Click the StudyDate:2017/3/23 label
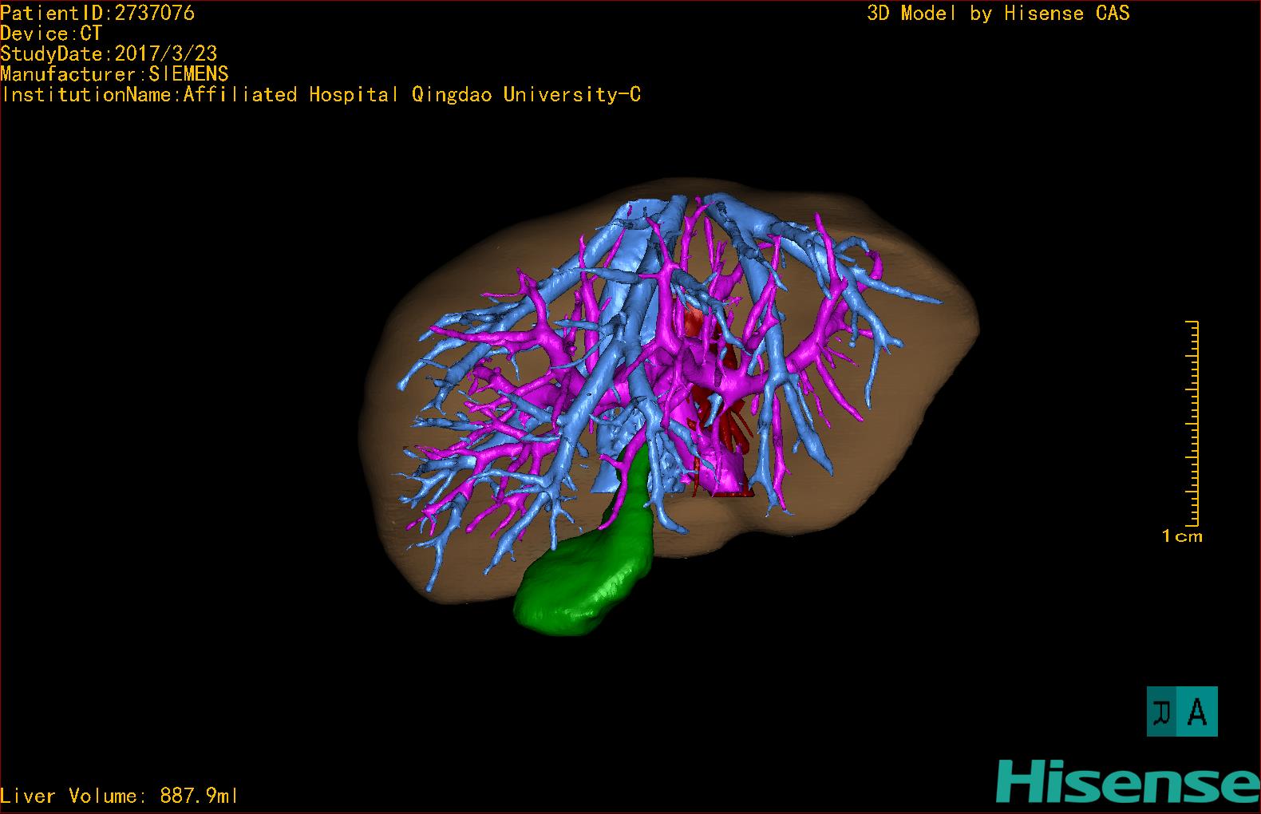Screen dimensions: 1261x814 (109, 54)
